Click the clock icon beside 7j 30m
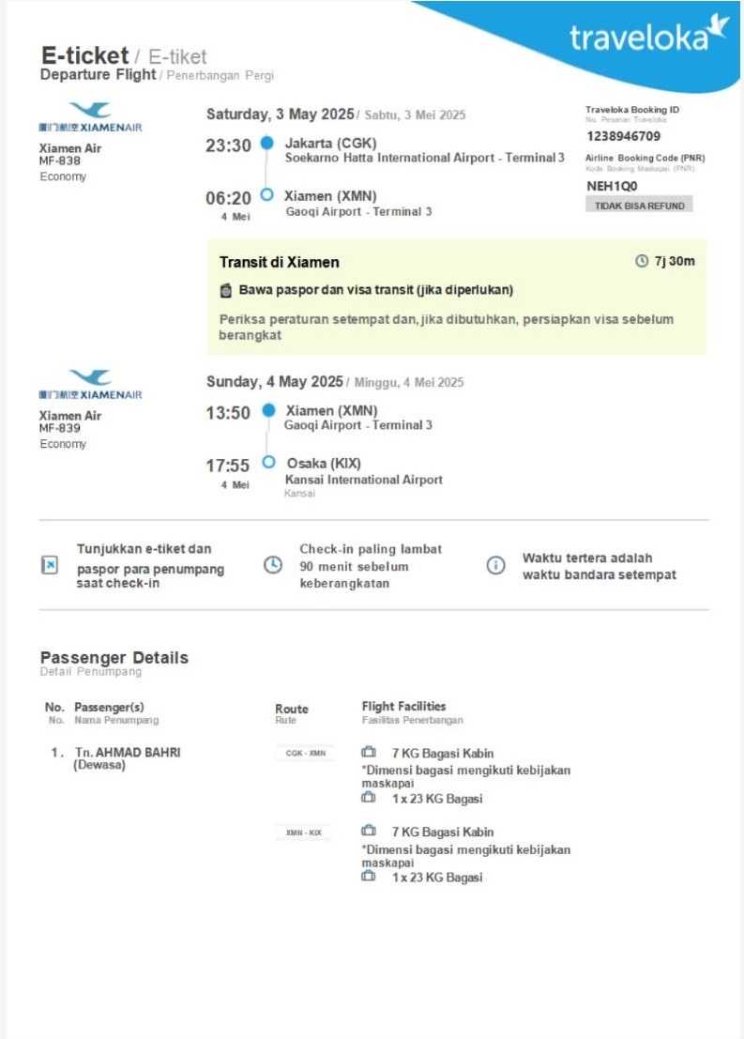Viewport: 744px width, 1039px height. (x=642, y=261)
